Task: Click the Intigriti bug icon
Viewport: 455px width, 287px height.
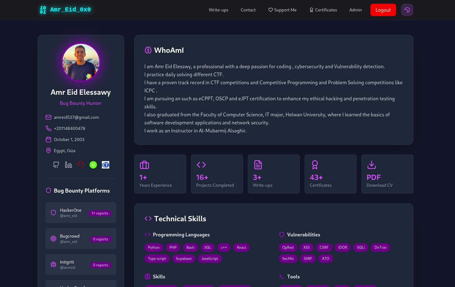Action: tap(53, 264)
